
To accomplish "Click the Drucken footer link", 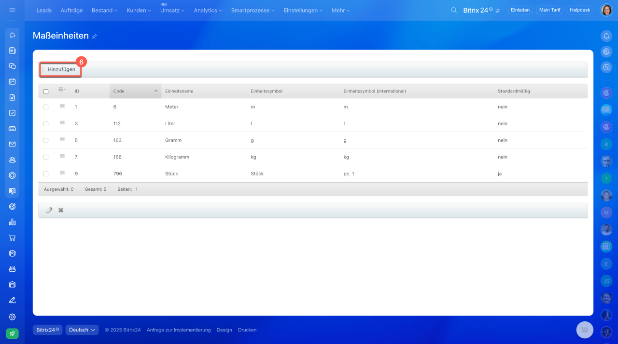I will point(247,330).
